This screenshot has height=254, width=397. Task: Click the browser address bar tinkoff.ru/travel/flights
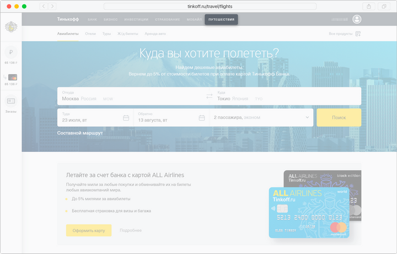click(210, 6)
